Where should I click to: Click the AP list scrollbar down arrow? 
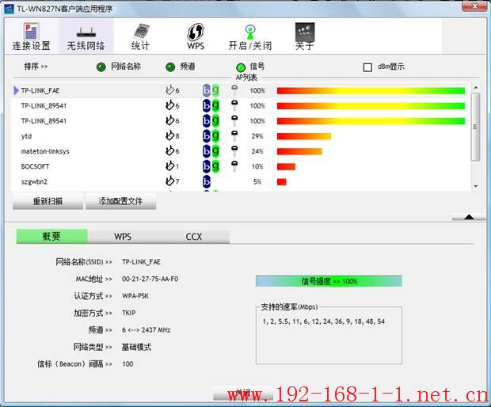[476, 186]
